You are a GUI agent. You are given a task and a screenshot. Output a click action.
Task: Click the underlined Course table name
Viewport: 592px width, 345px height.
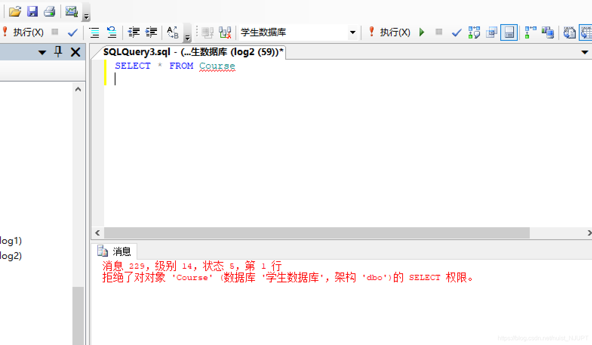217,66
